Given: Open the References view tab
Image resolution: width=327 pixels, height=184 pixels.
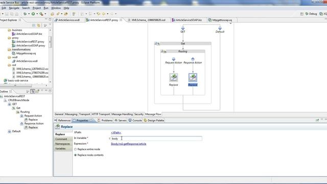Looking at the screenshot, I should click(62, 121).
